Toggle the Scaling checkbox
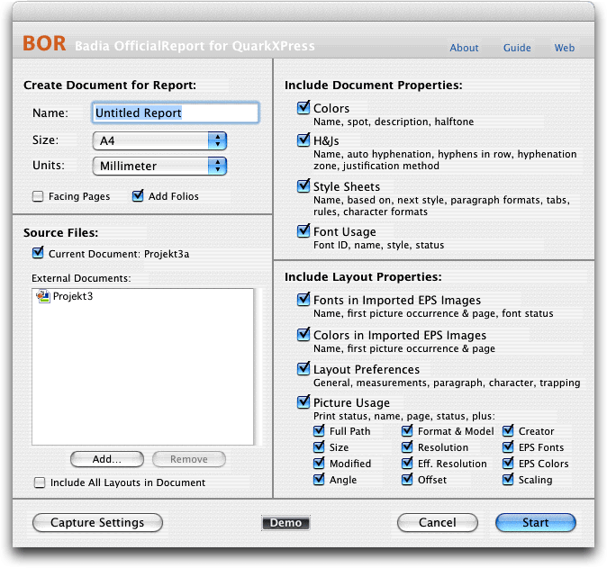Viewport: 607px width, 568px height. (508, 480)
